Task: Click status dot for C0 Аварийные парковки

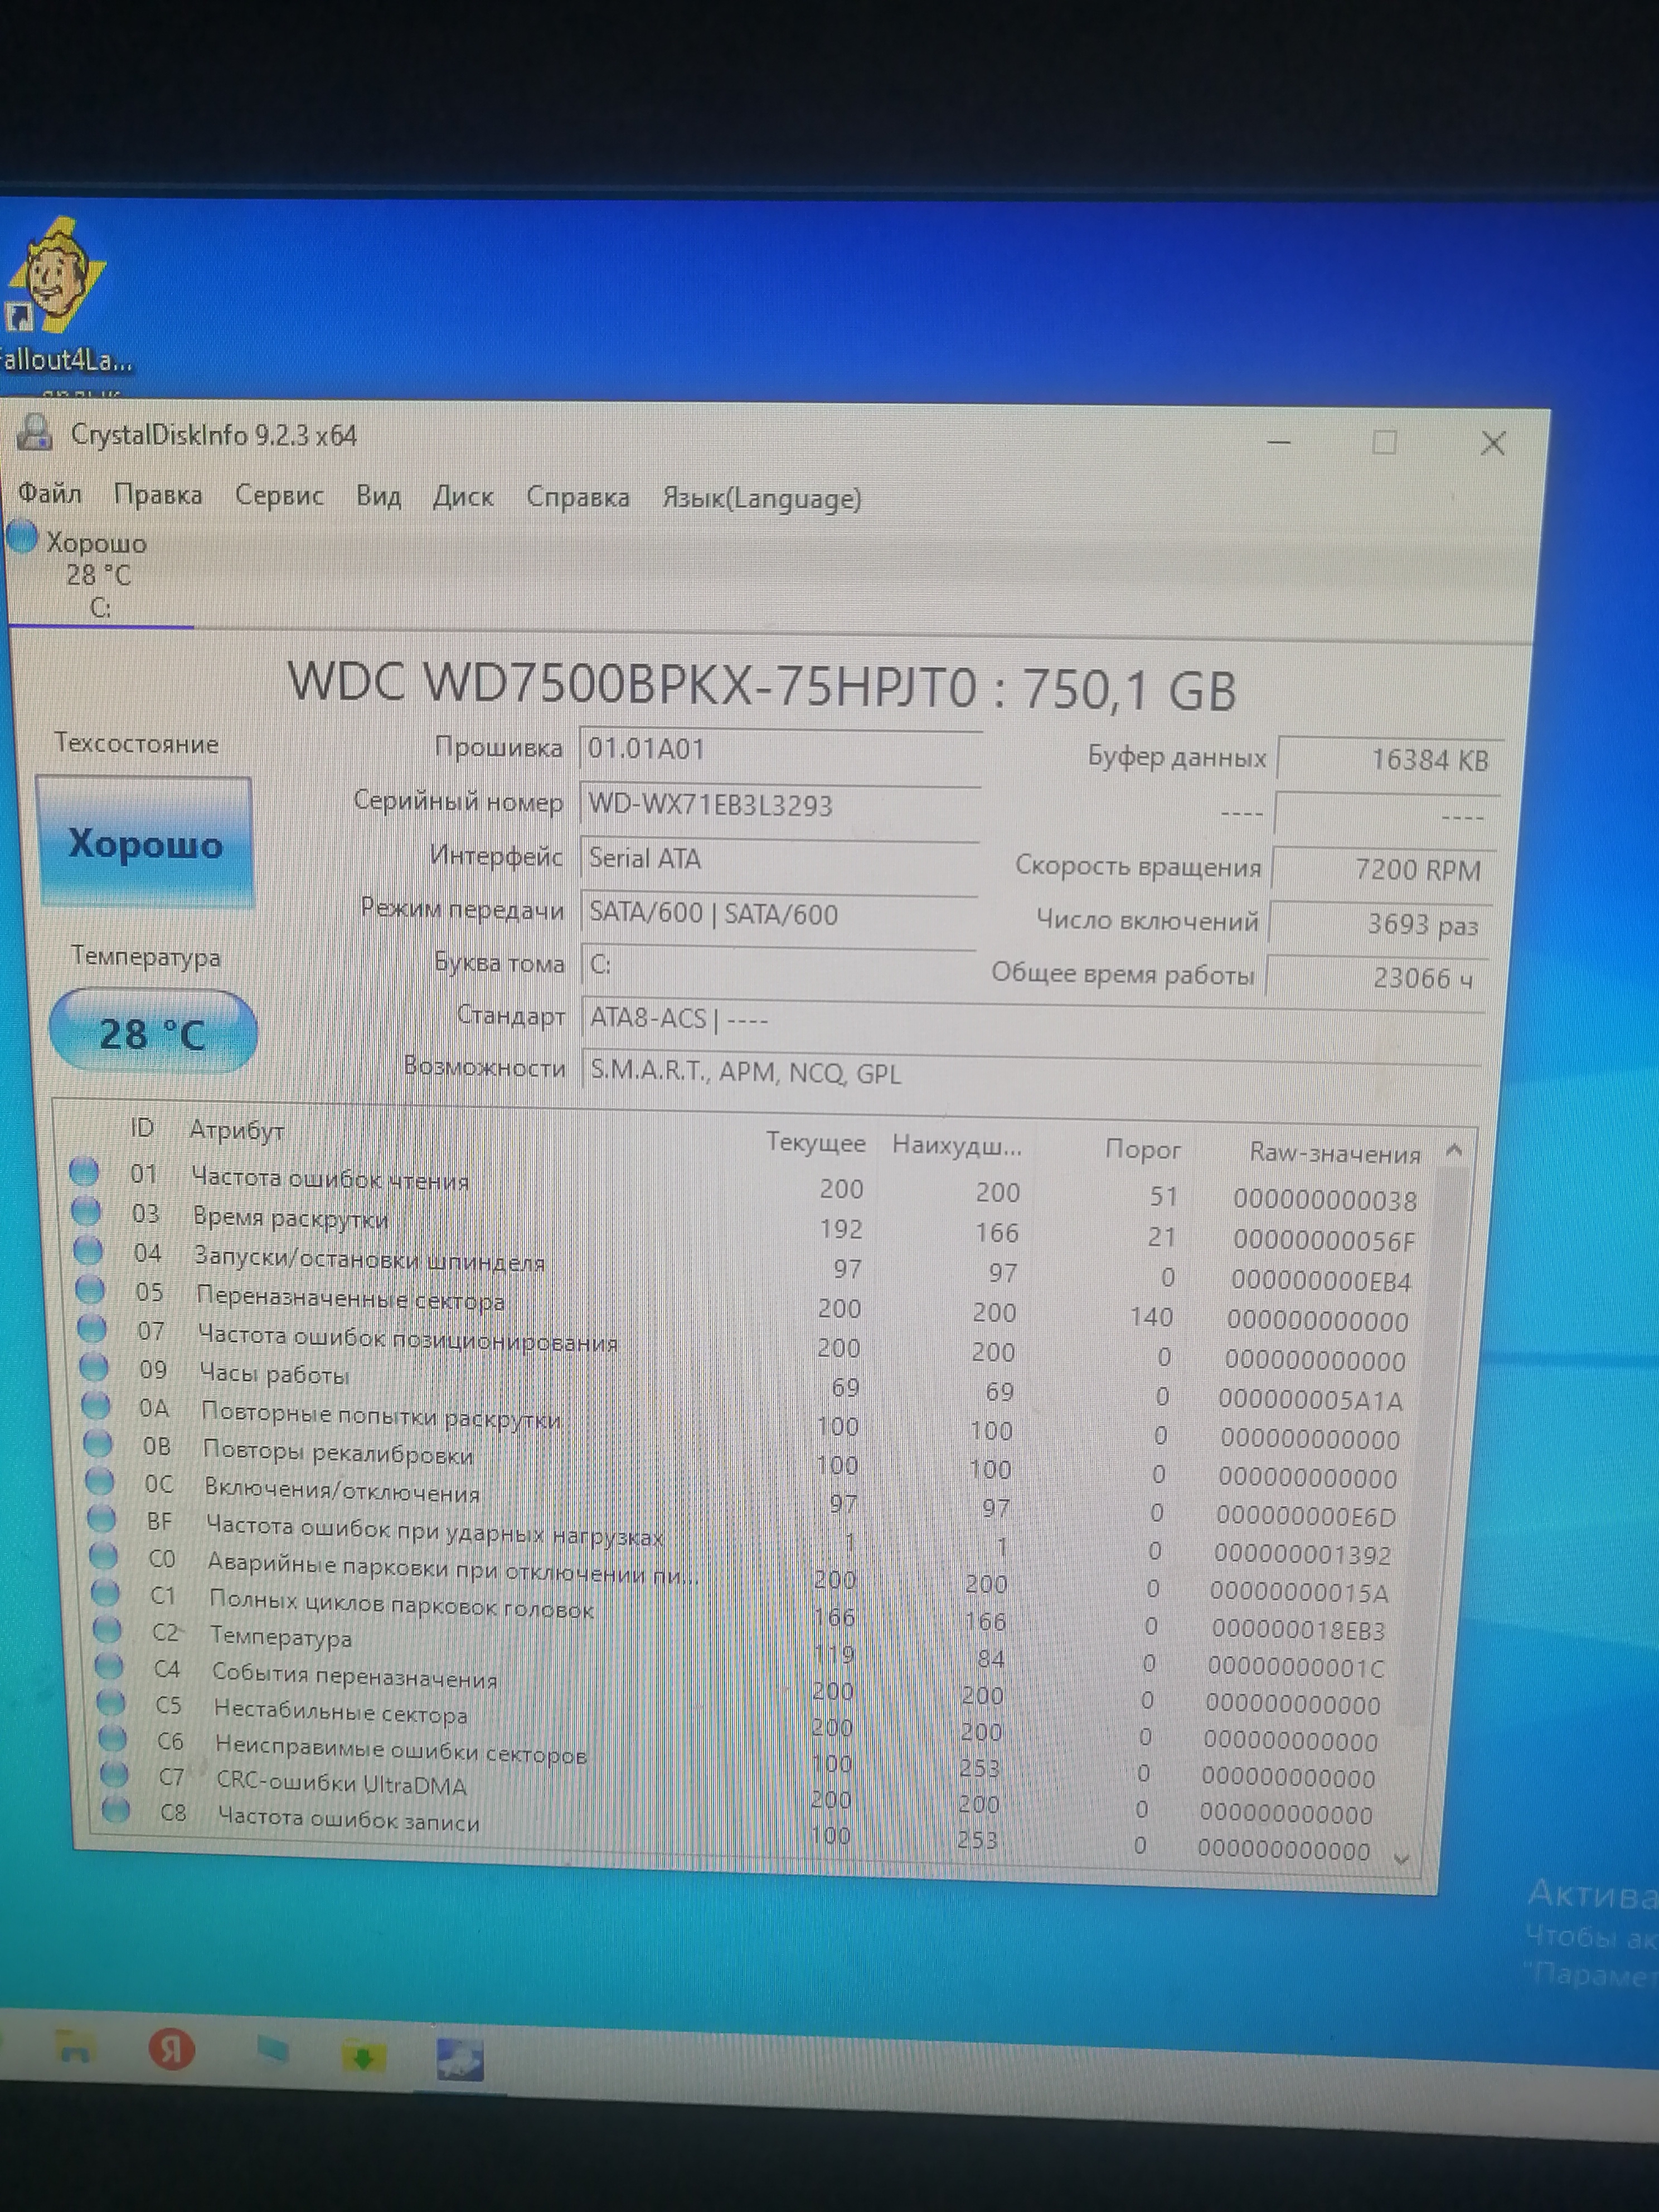Action: click(x=104, y=1555)
